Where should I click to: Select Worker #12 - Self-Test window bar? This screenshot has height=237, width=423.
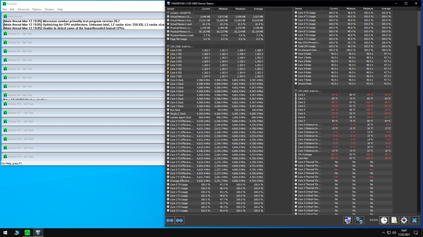coord(83,121)
